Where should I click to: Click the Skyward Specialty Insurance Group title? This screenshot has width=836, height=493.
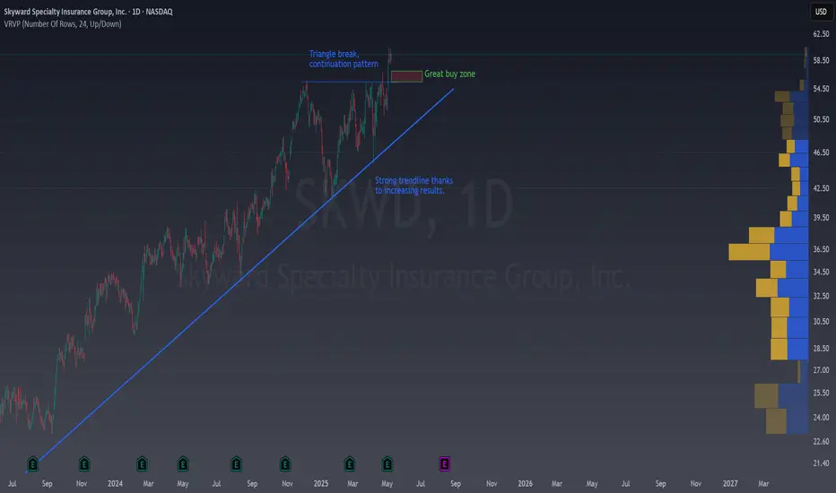click(89, 12)
